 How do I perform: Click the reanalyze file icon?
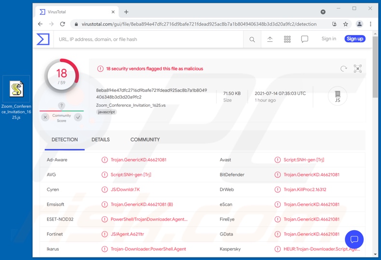coord(343,69)
